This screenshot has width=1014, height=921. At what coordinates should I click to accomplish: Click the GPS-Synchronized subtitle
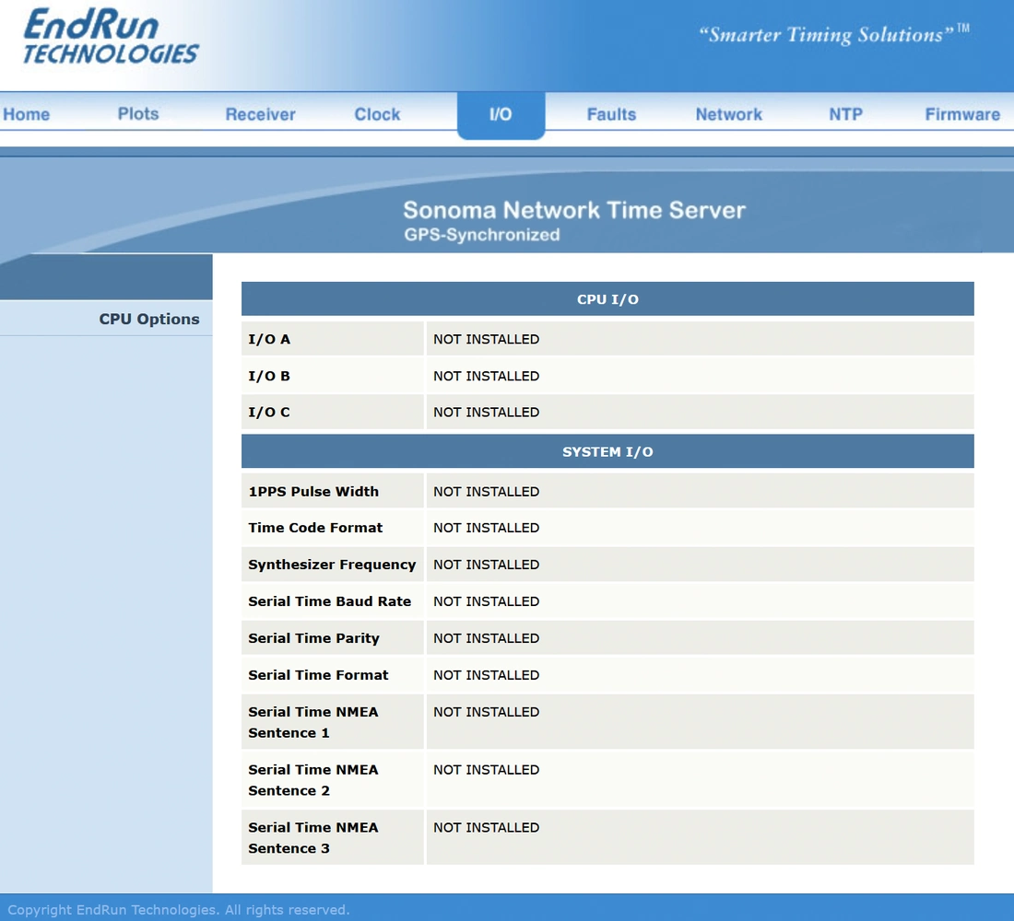(x=482, y=235)
